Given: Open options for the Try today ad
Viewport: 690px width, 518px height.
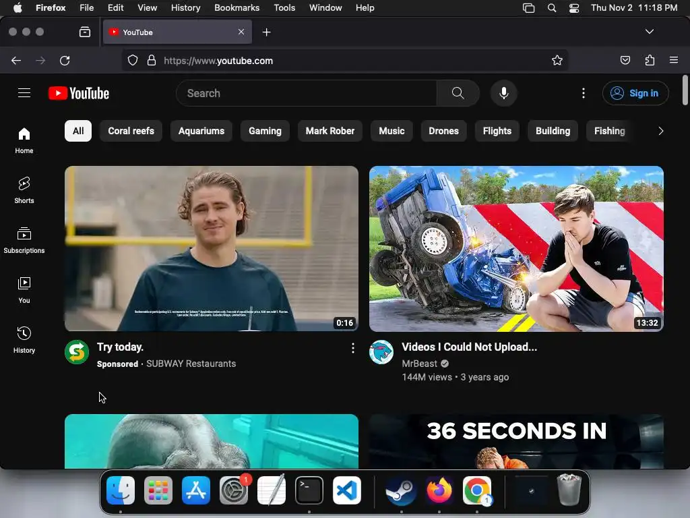Looking at the screenshot, I should [353, 349].
